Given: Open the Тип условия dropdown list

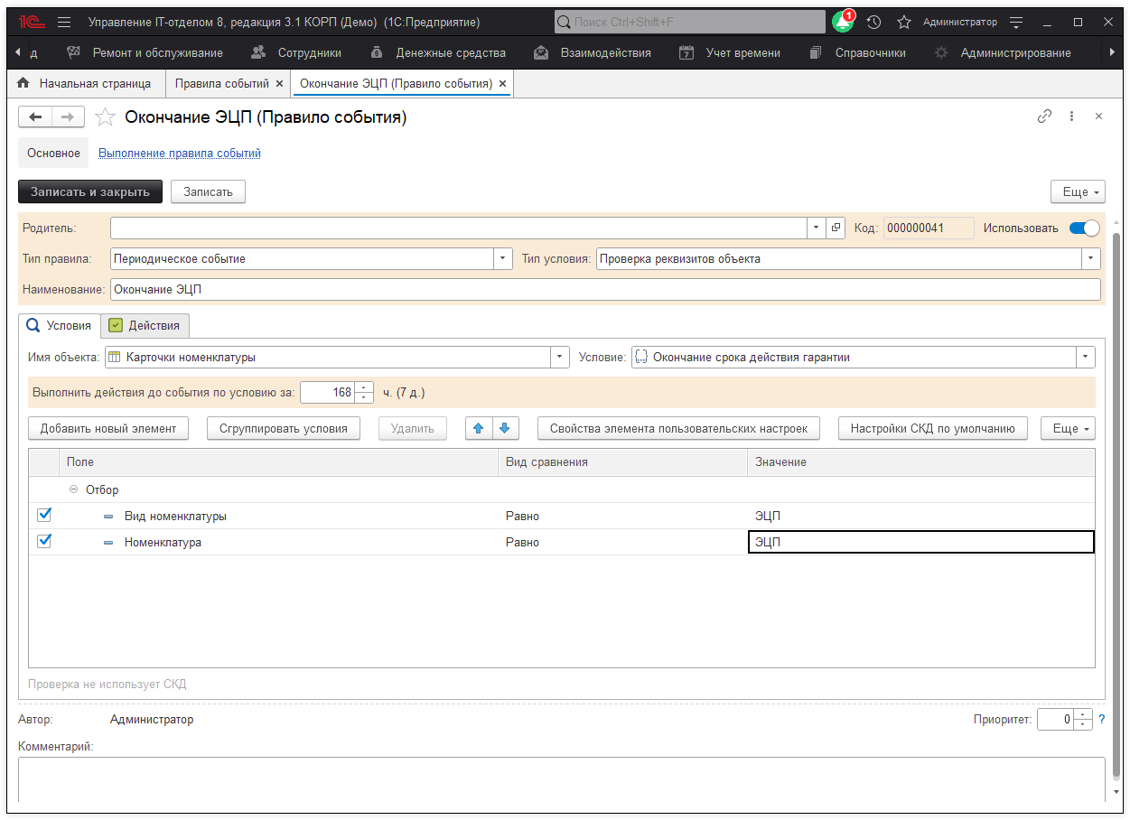Looking at the screenshot, I should tap(1091, 259).
